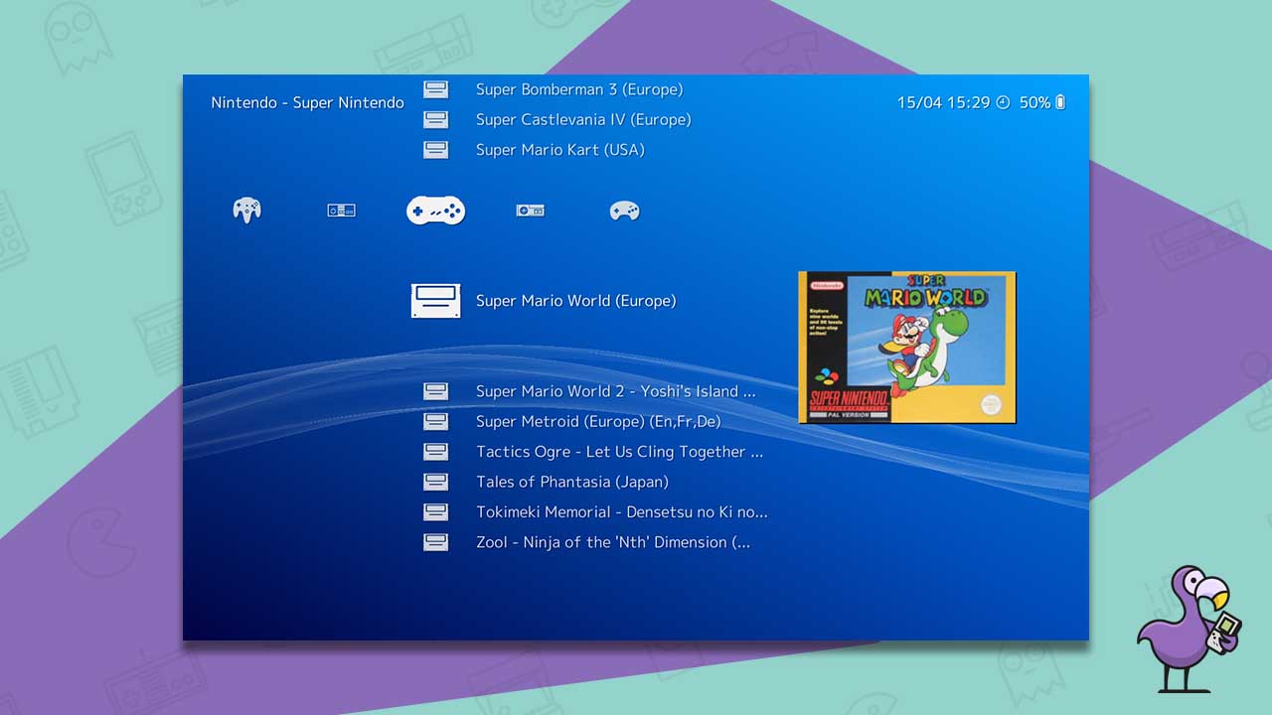Click the cartridge icon beside Super Bomberman 3
The image size is (1272, 715).
click(x=435, y=88)
